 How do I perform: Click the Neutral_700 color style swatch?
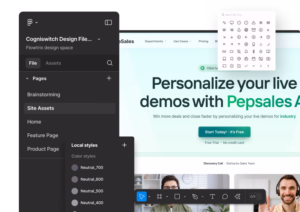click(x=74, y=168)
